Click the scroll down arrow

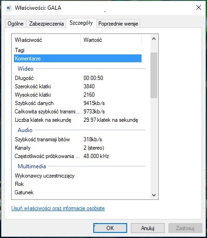(x=154, y=195)
